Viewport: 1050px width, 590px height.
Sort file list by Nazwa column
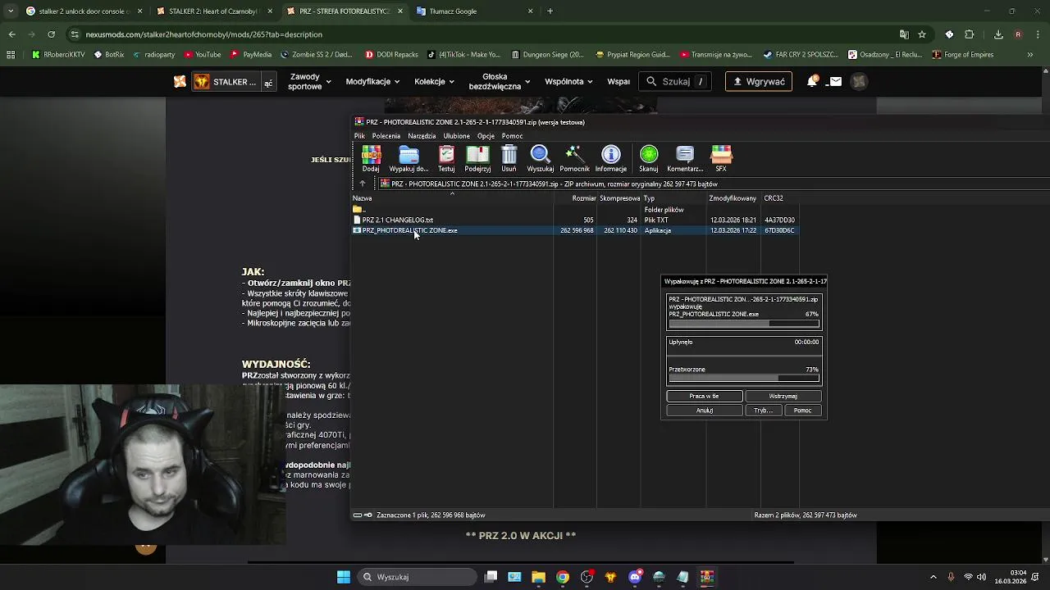453,198
